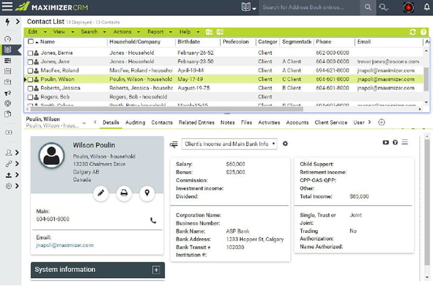Open the Report dropdown menu

tap(160, 32)
